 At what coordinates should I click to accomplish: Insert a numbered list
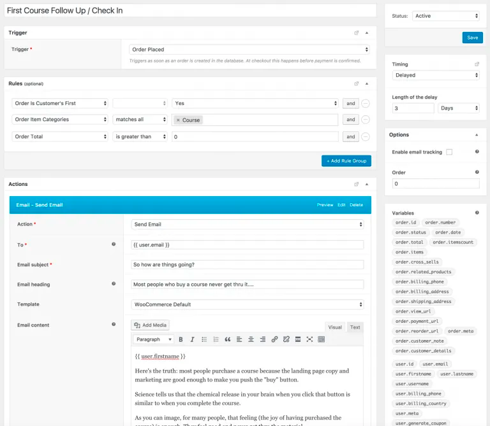(x=216, y=339)
